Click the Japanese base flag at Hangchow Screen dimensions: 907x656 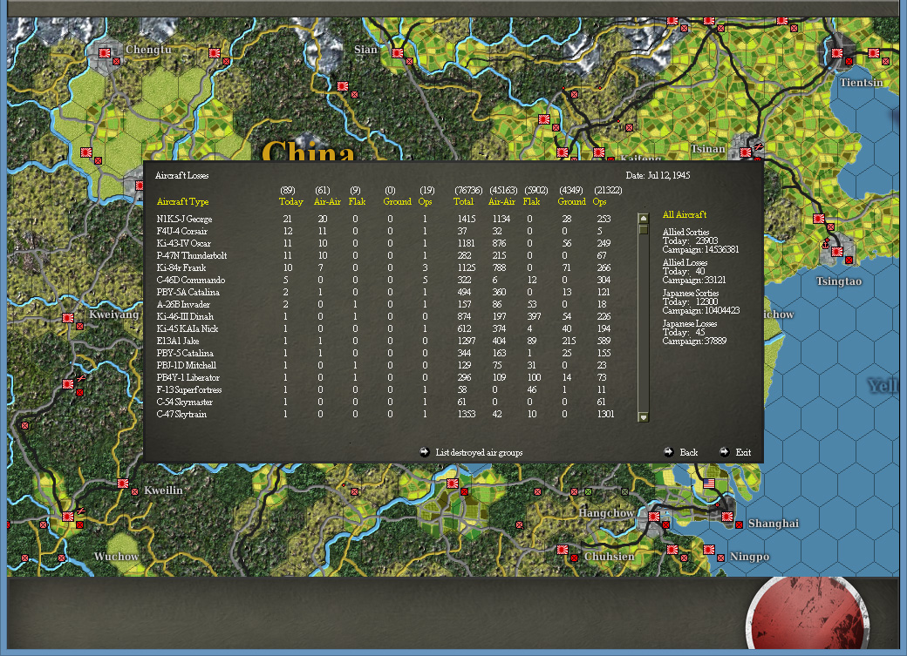pyautogui.click(x=654, y=516)
